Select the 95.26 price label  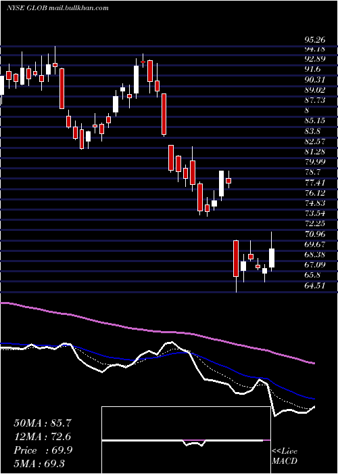(315, 40)
